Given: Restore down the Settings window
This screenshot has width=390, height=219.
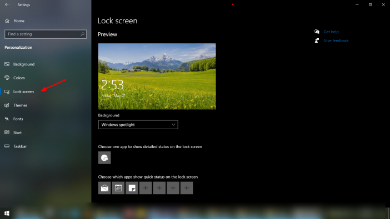Looking at the screenshot, I should click(x=370, y=4).
